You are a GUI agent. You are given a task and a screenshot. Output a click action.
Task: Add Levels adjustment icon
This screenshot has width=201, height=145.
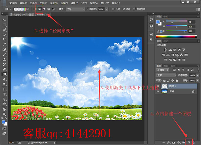170,50
